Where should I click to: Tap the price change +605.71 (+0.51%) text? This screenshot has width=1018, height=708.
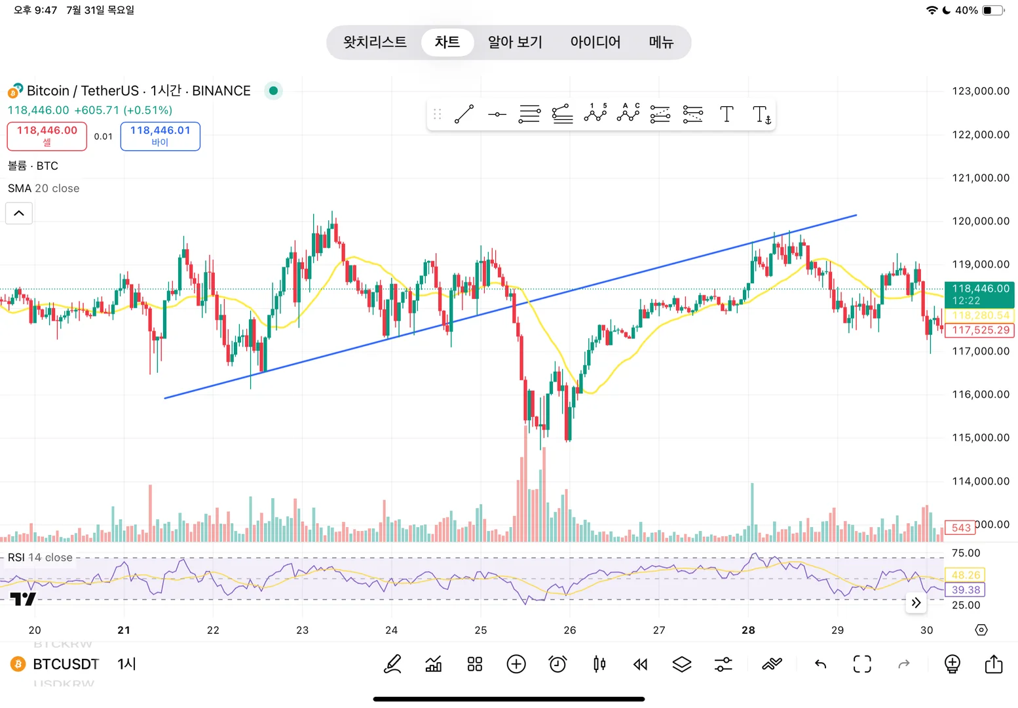[x=123, y=110]
